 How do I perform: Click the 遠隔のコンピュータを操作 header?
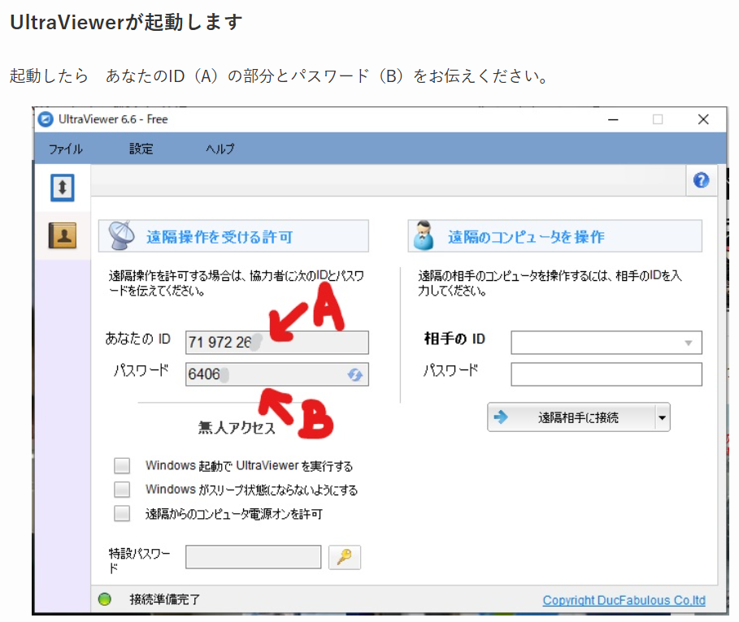click(x=554, y=236)
